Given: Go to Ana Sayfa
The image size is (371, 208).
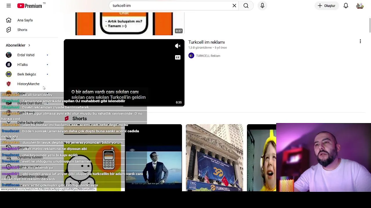Looking at the screenshot, I should (x=25, y=20).
